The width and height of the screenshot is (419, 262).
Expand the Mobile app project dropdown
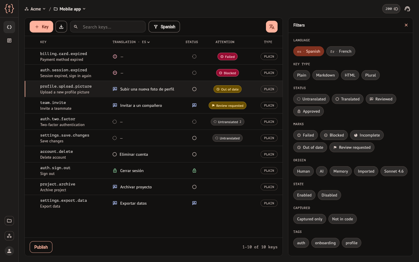[70, 9]
